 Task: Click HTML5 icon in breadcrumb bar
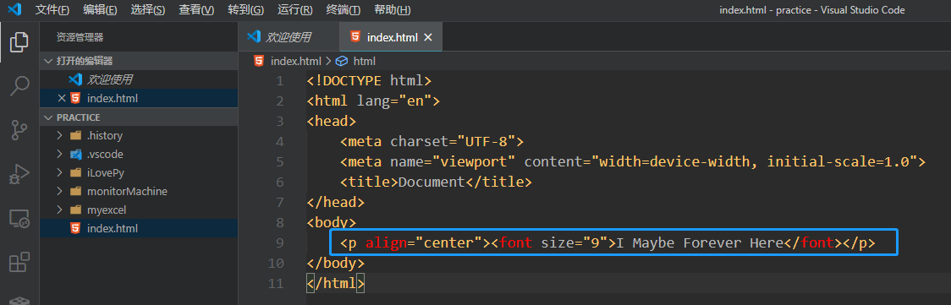coord(259,61)
